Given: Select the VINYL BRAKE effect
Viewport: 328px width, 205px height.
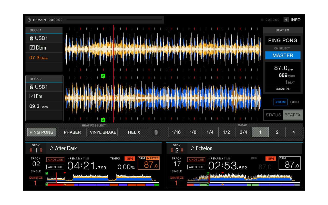Looking at the screenshot, I should tap(103, 132).
